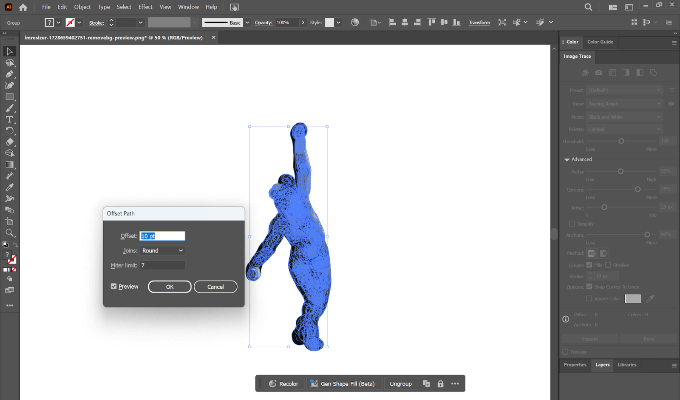
Task: Select the Eyedropper tool in toolbar
Action: click(9, 187)
